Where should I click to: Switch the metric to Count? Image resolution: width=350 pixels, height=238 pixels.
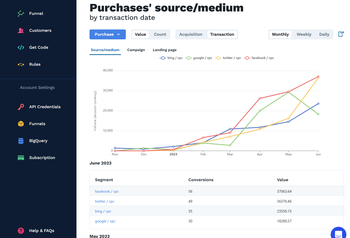pyautogui.click(x=160, y=34)
